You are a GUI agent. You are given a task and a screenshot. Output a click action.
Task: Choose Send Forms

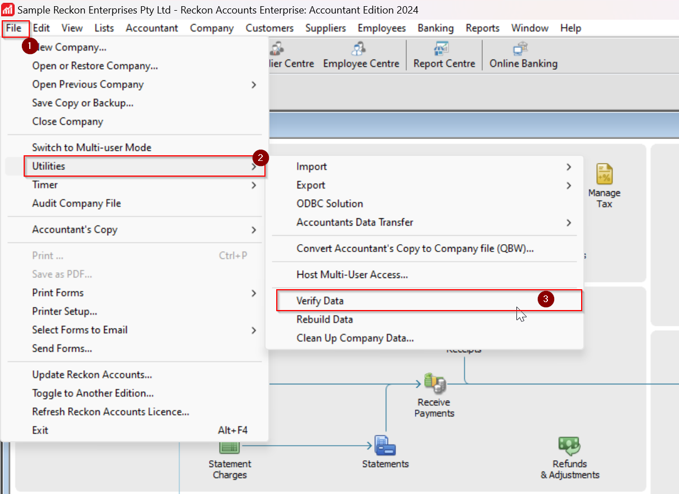[135, 348]
